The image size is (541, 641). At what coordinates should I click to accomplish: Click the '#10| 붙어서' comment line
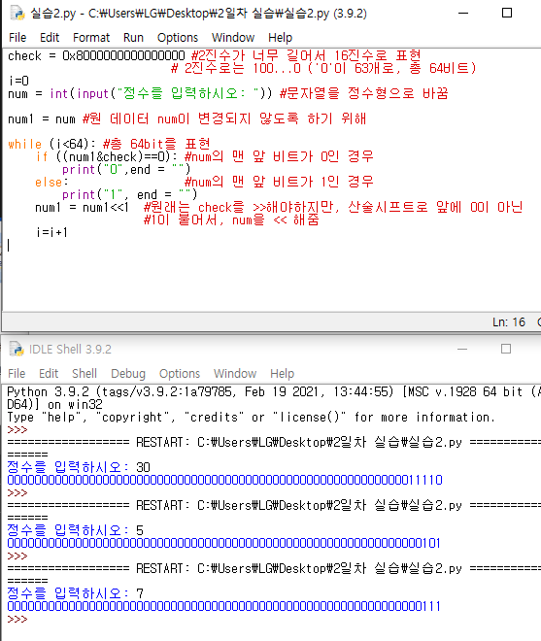[x=231, y=219]
